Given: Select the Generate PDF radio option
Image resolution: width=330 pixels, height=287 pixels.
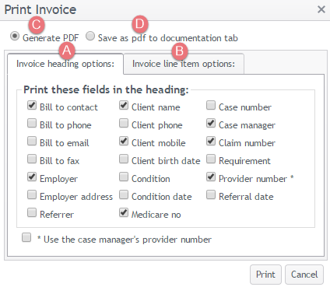Looking at the screenshot, I should (15, 36).
